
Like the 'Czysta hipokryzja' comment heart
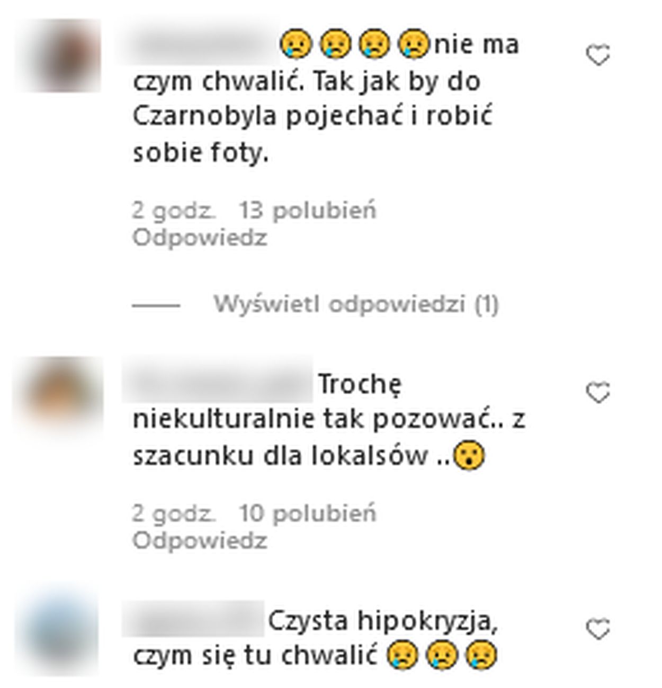click(598, 629)
